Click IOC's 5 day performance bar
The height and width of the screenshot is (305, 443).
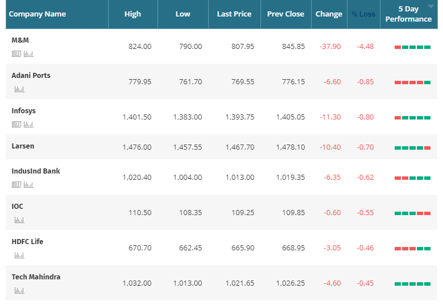pos(412,213)
